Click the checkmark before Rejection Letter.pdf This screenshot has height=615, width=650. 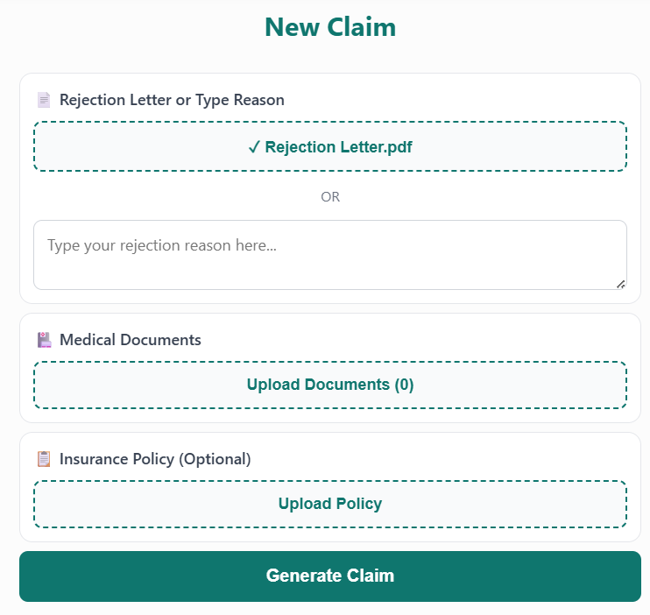(254, 147)
